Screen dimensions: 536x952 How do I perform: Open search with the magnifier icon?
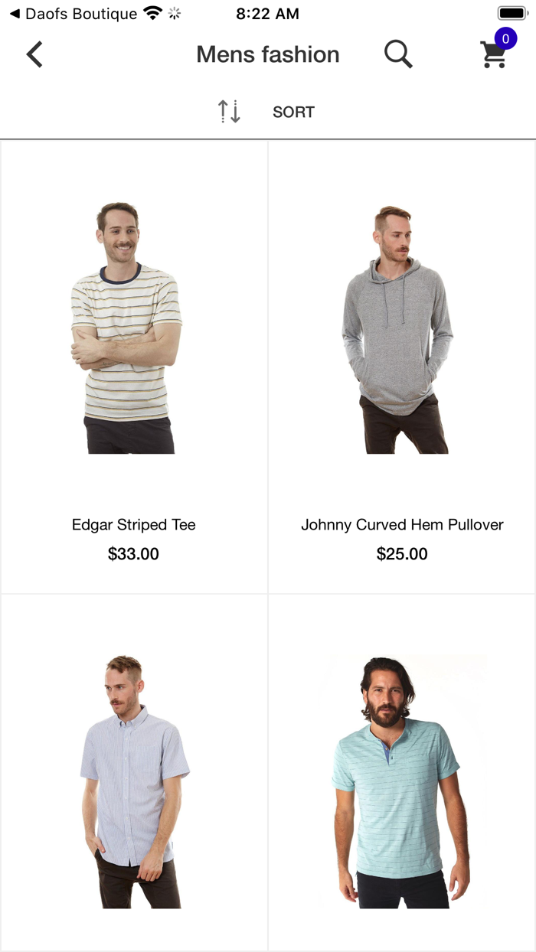[398, 54]
